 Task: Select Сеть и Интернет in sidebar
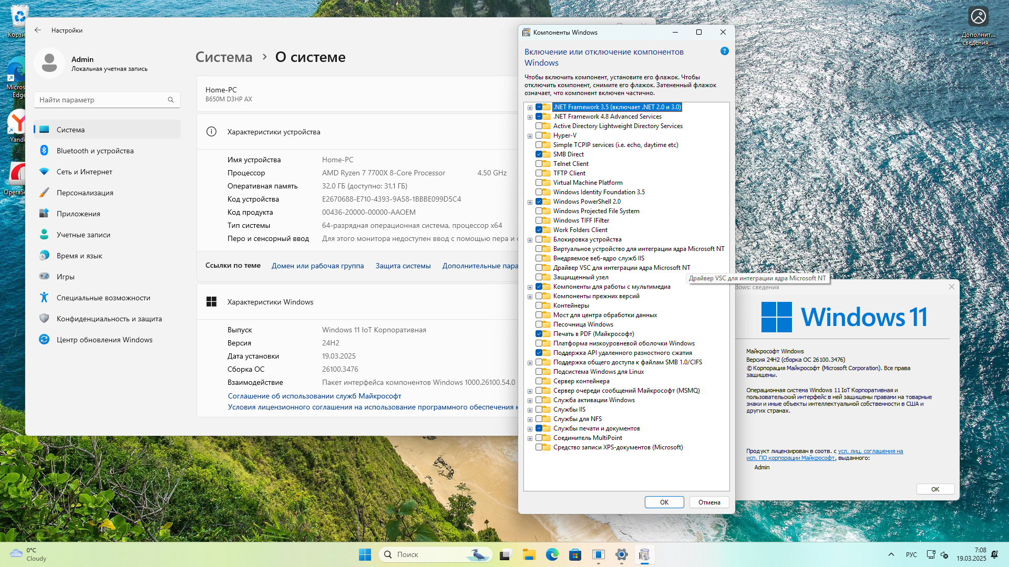pyautogui.click(x=84, y=172)
